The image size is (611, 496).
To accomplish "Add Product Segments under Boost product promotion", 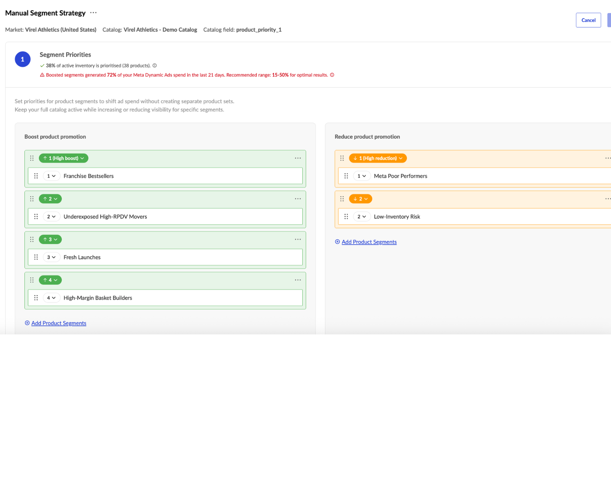I will tap(59, 323).
